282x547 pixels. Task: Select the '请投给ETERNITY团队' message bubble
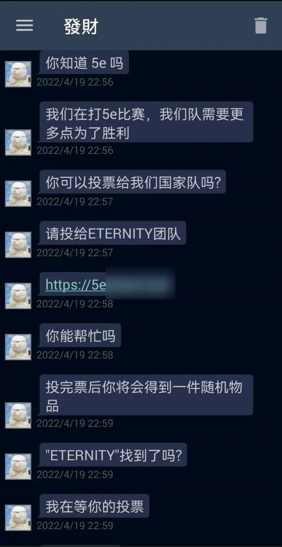tap(113, 233)
